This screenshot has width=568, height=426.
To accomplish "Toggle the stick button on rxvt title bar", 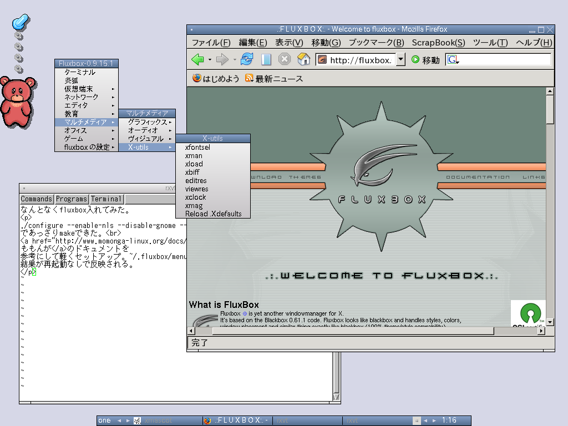I will pyautogui.click(x=24, y=189).
